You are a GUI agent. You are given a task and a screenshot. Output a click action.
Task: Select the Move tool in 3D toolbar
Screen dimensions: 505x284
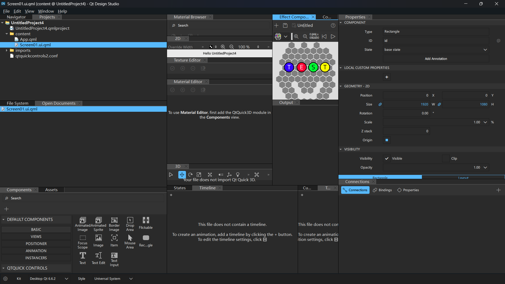pyautogui.click(x=182, y=175)
